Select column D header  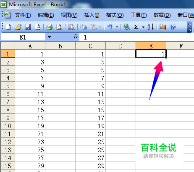pyautogui.click(x=121, y=46)
